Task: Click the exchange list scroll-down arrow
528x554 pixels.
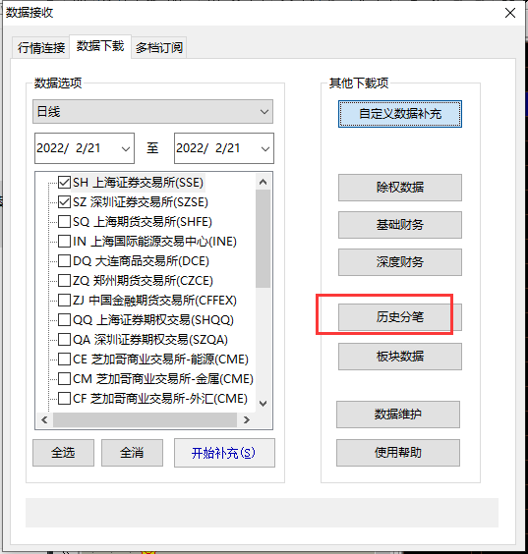Action: point(263,403)
